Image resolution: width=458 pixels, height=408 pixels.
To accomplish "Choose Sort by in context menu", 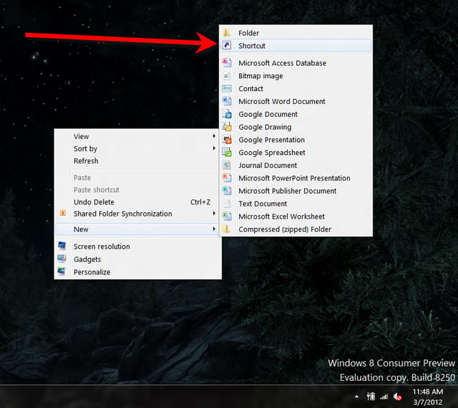I will (138, 148).
